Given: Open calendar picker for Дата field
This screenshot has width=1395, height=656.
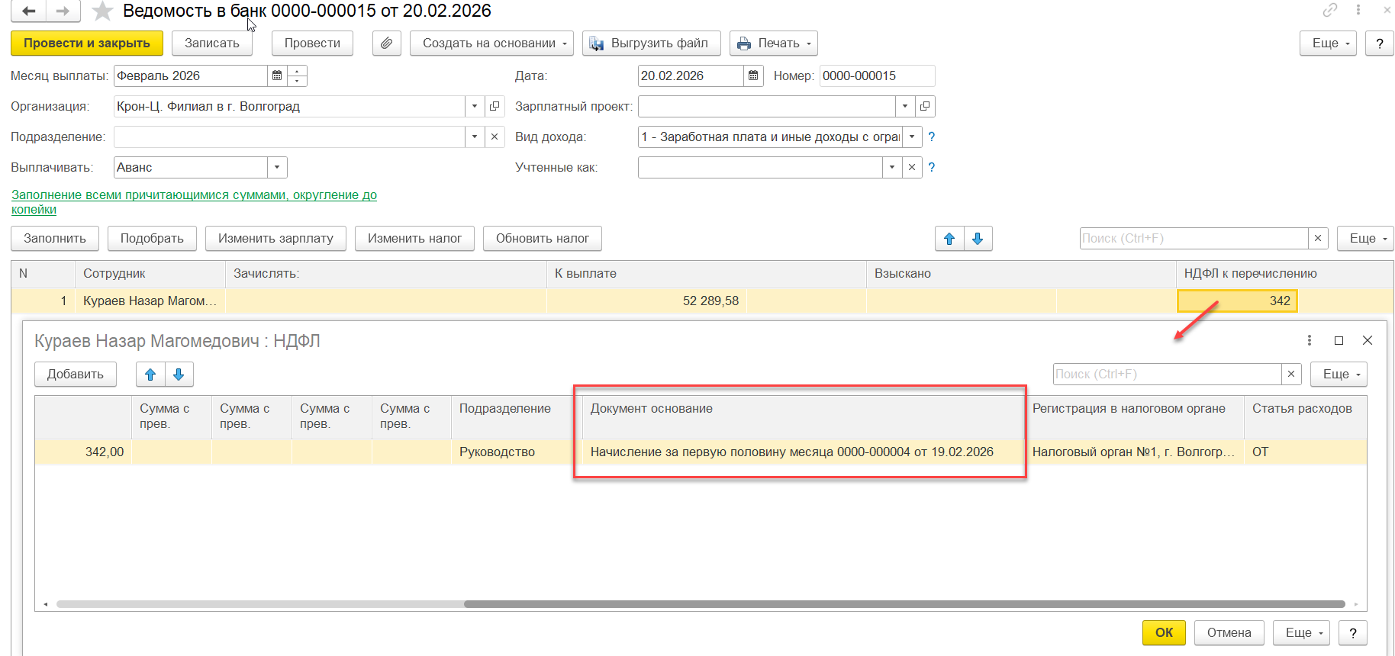Looking at the screenshot, I should pos(753,76).
